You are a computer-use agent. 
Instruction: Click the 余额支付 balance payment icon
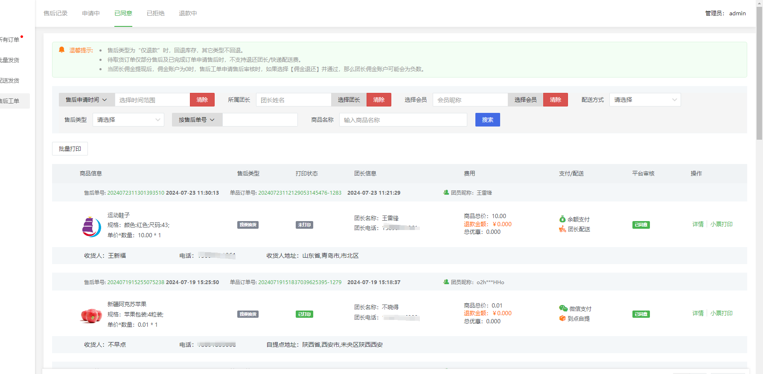click(562, 219)
